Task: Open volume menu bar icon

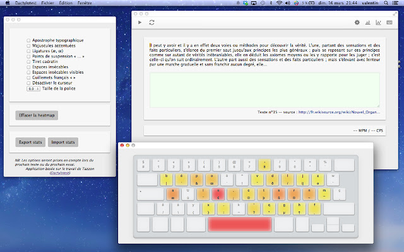Action: pos(288,3)
